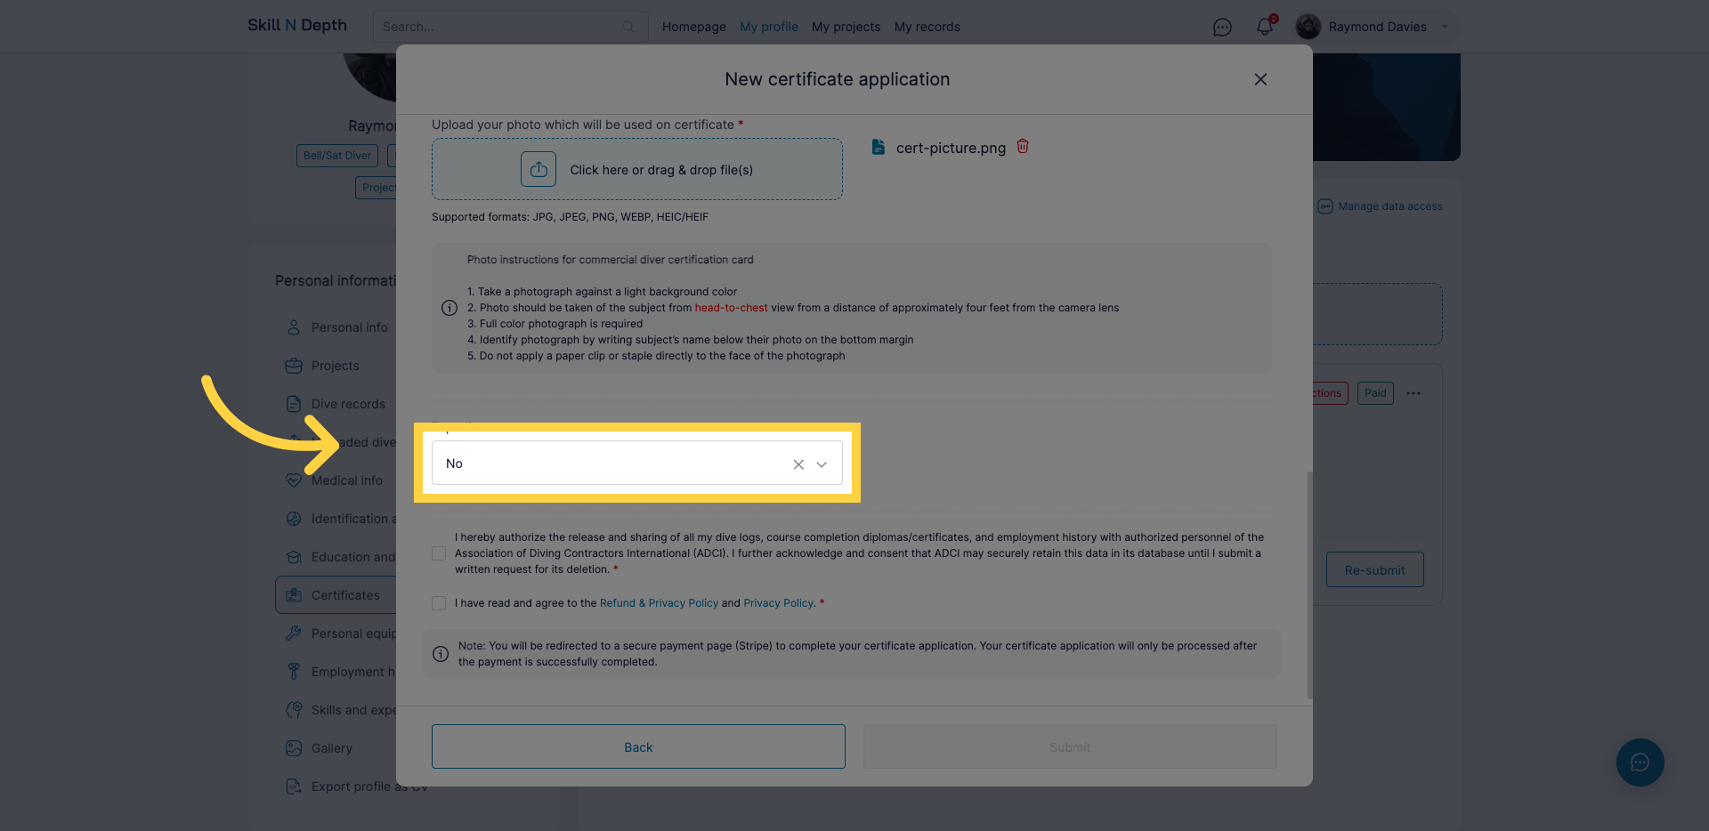Open the Medical info section
Viewport: 1709px width, 831px height.
pyautogui.click(x=344, y=480)
